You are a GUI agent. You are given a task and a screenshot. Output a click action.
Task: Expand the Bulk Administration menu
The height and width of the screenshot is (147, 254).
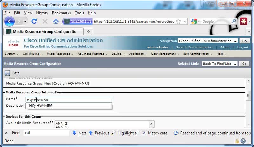(x=198, y=54)
